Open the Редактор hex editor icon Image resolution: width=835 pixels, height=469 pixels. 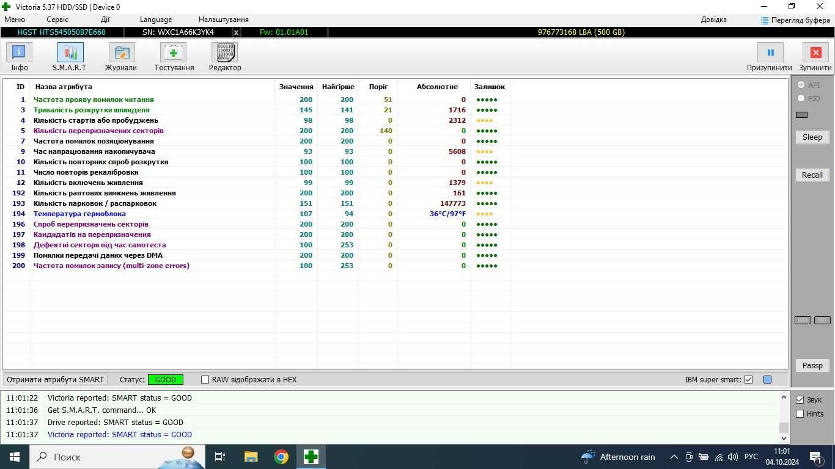224,53
